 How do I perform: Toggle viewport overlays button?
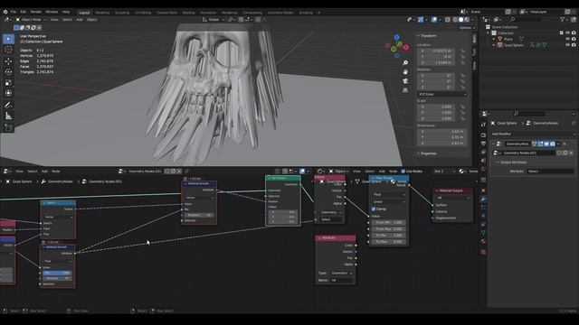click(434, 20)
